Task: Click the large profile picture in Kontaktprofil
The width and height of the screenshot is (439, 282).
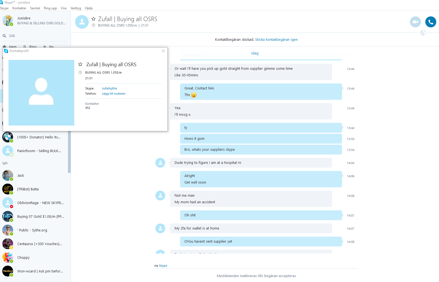Action: click(x=41, y=93)
